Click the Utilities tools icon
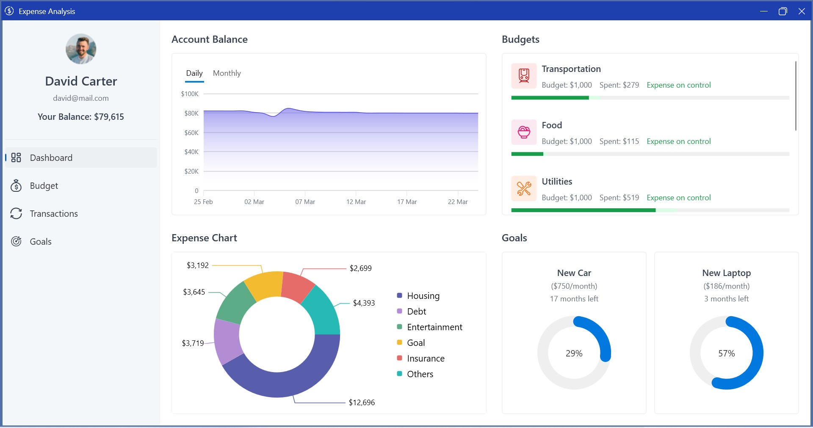 pos(524,188)
